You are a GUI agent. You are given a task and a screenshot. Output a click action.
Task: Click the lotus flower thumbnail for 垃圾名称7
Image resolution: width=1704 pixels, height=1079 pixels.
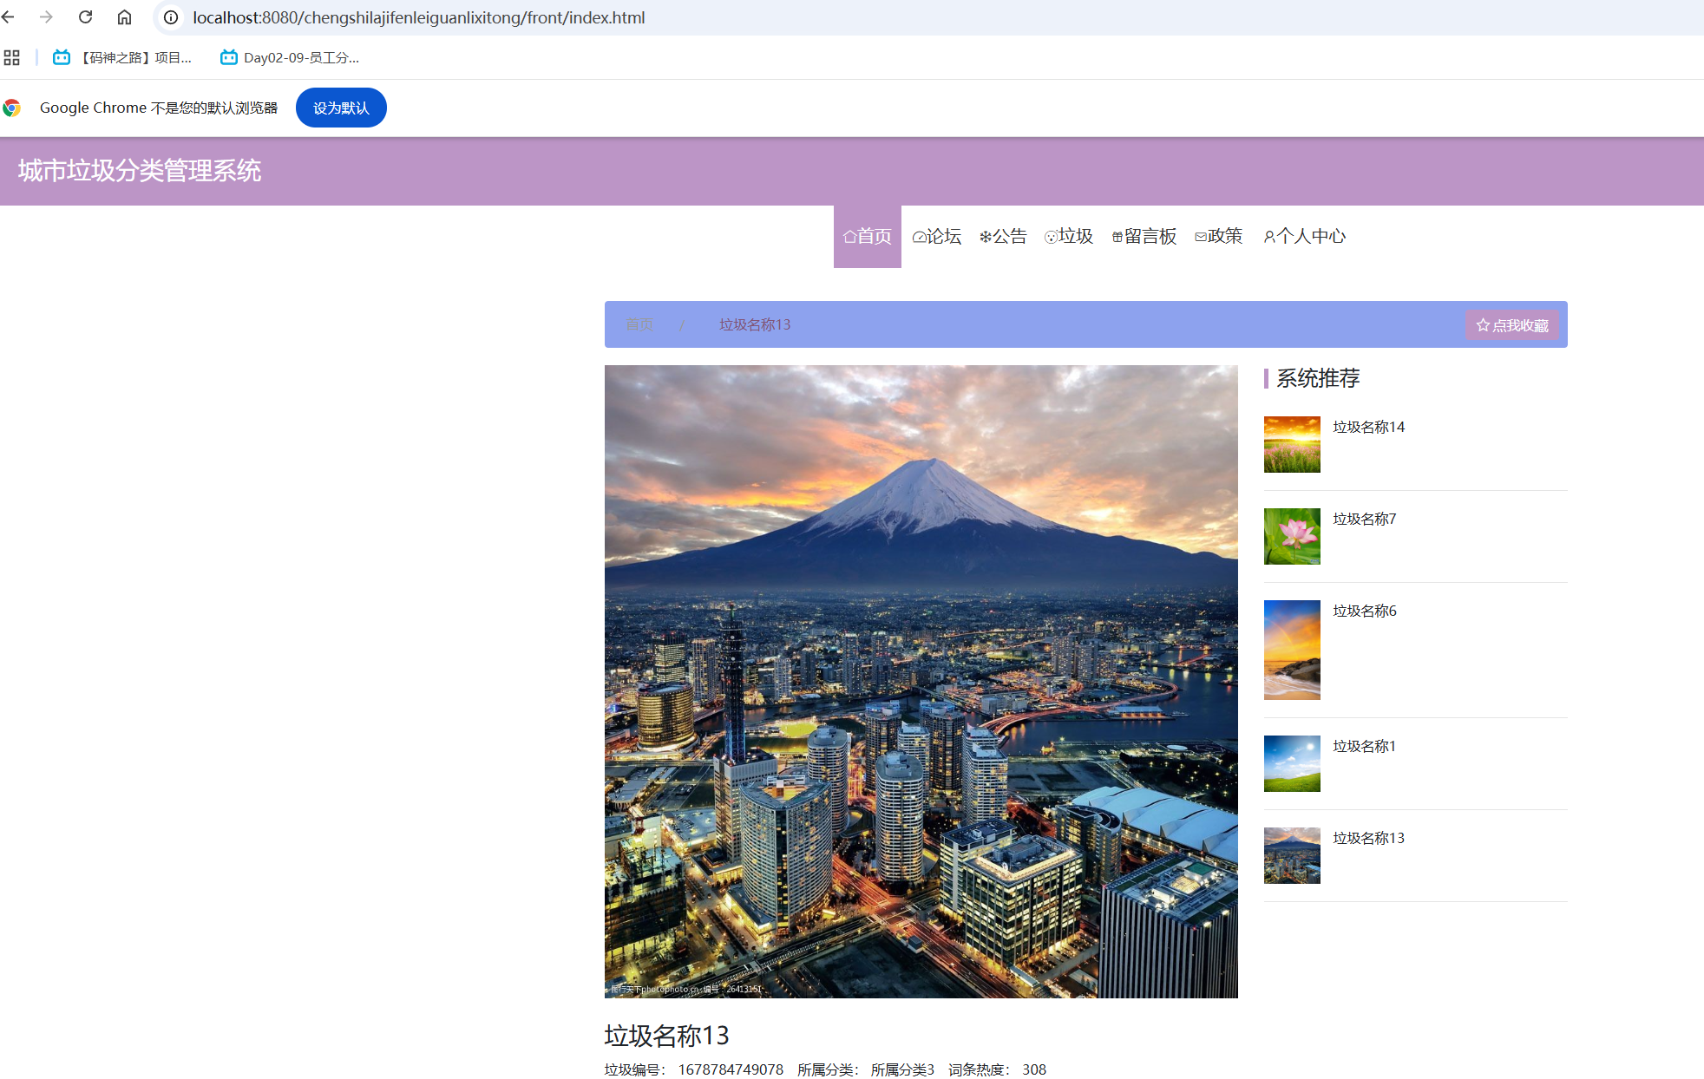[1292, 536]
